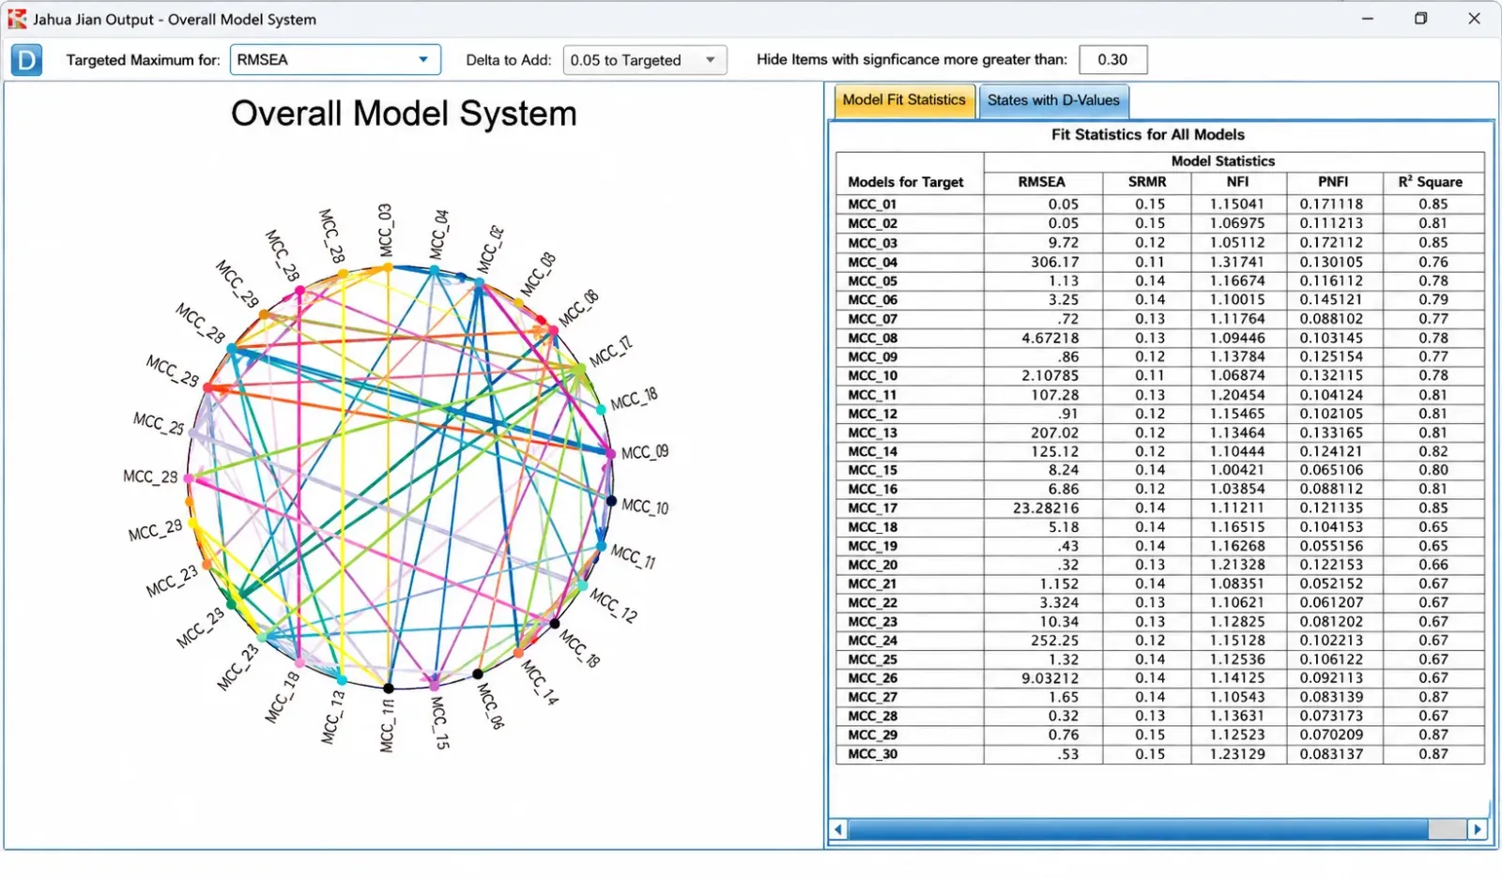Click the NFI column header
The image size is (1502, 878).
tap(1238, 182)
